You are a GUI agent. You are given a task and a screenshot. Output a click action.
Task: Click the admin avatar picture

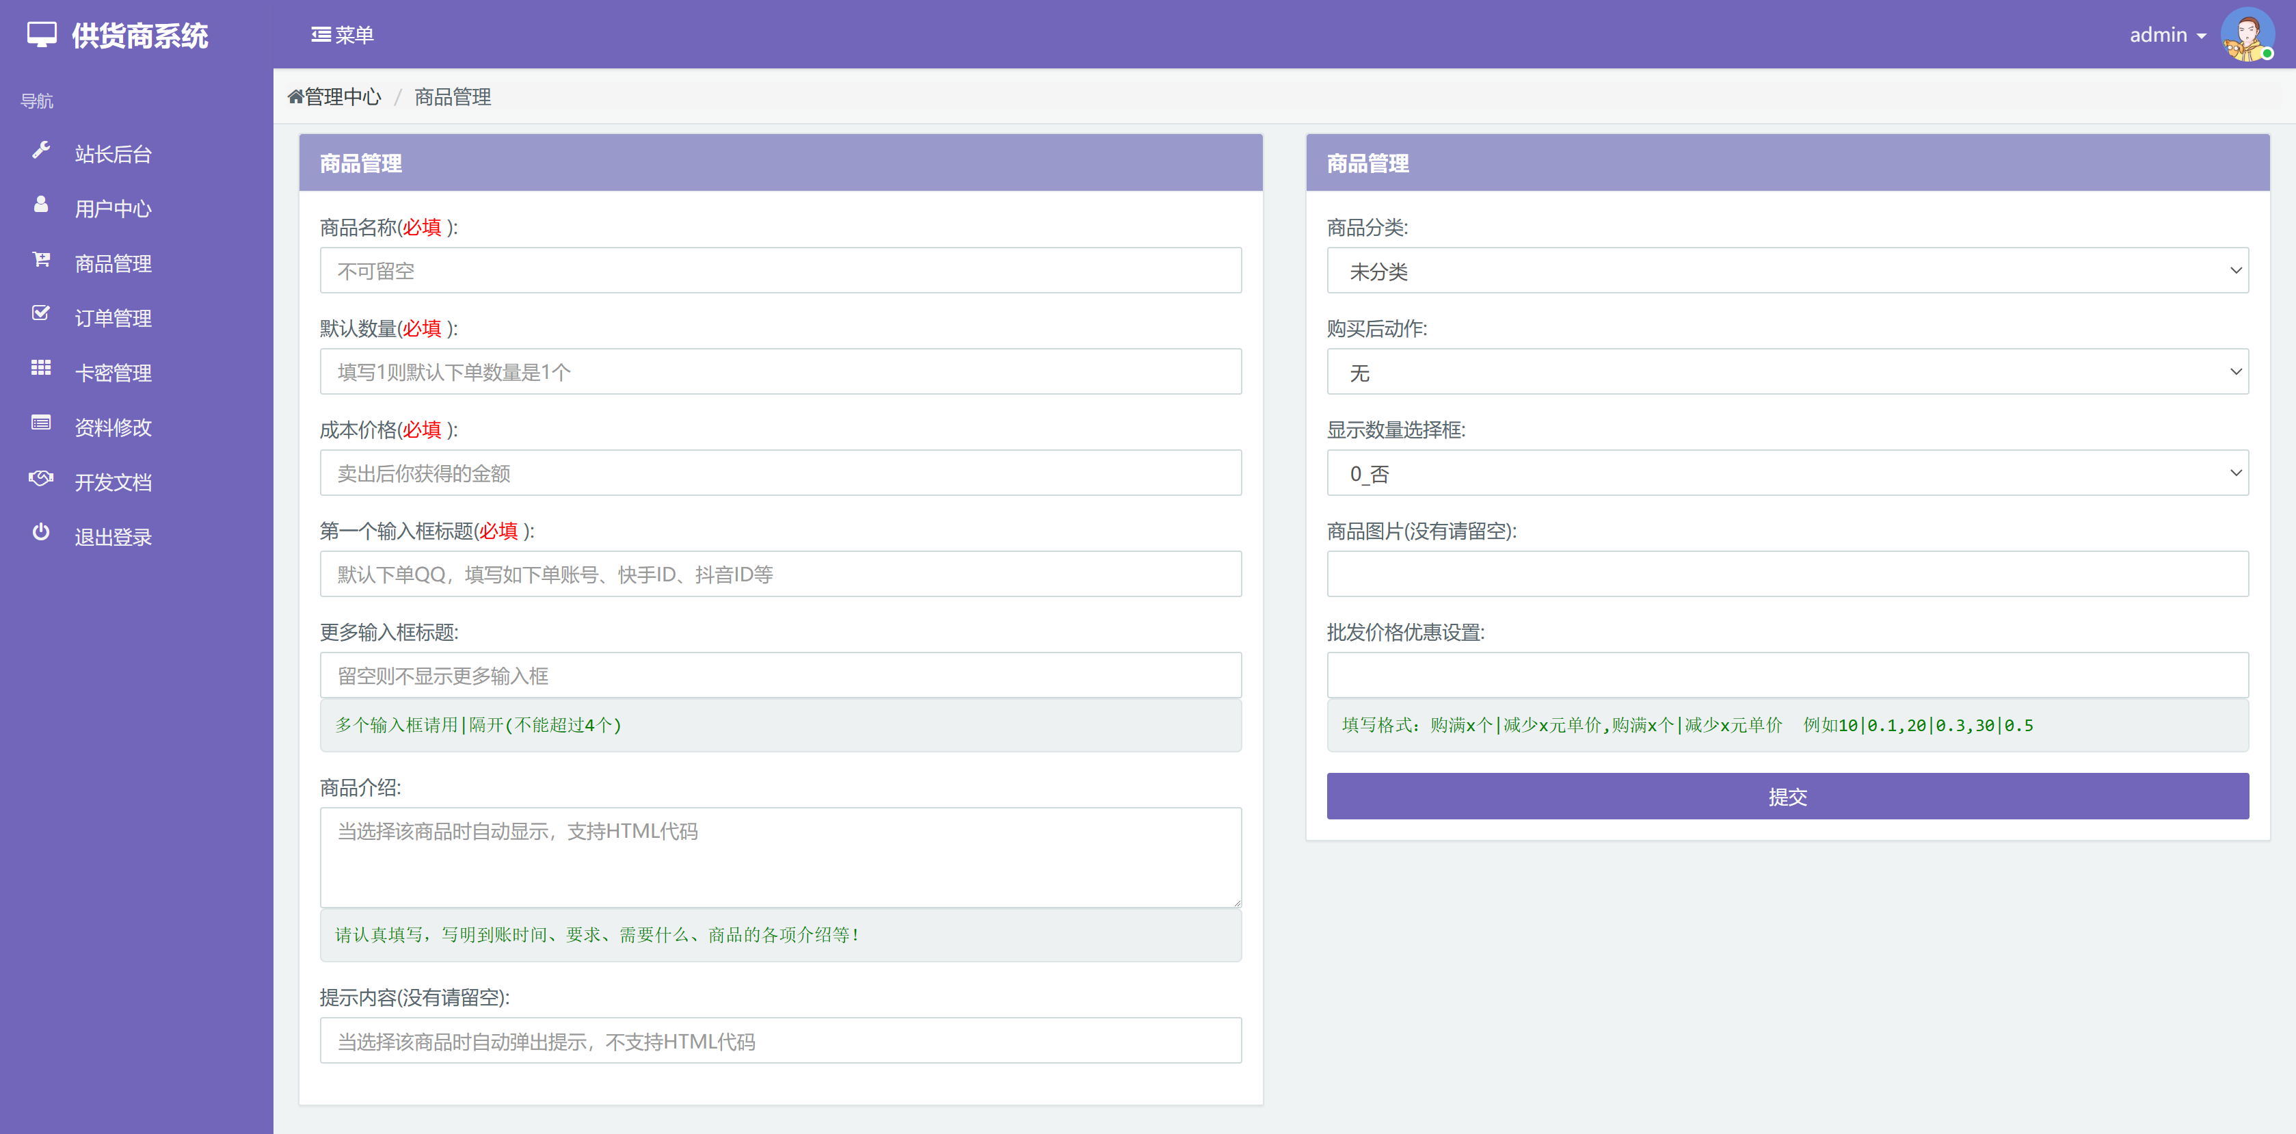point(2247,35)
